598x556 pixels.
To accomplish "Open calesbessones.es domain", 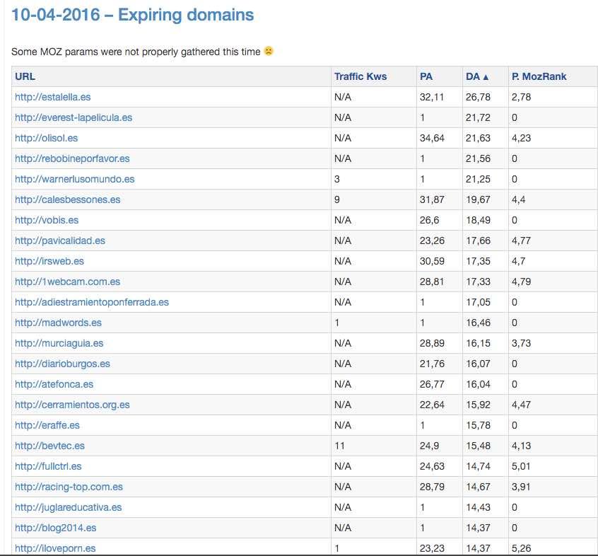I will click(67, 199).
